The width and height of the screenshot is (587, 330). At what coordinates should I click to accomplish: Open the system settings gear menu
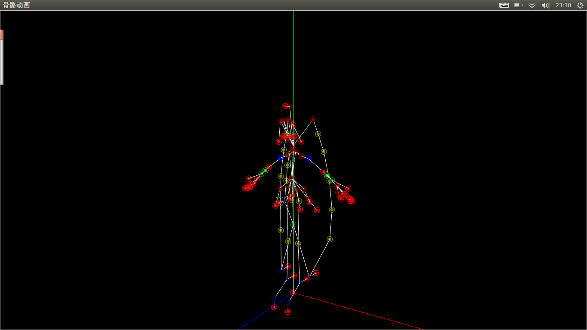(x=580, y=5)
